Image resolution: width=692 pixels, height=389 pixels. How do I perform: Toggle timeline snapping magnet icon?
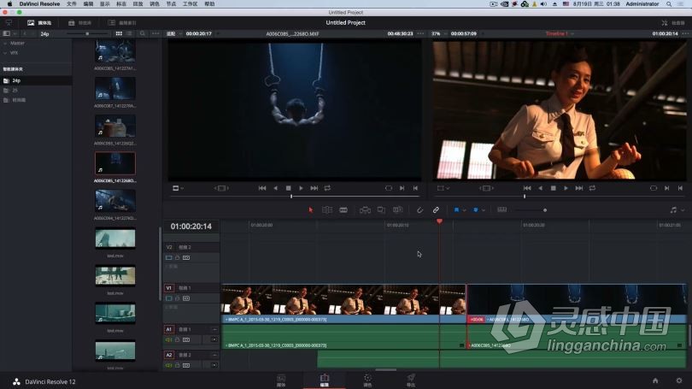coord(419,210)
